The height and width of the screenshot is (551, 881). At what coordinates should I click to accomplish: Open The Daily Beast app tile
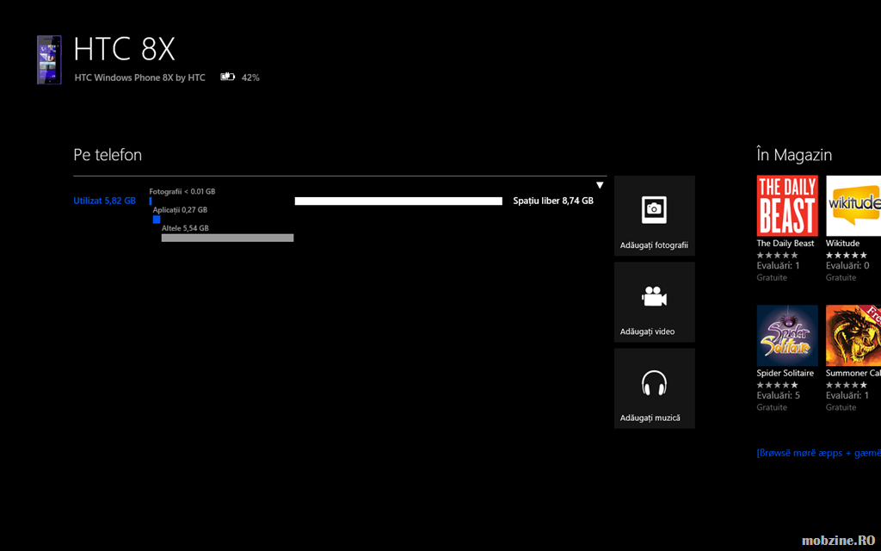click(787, 206)
